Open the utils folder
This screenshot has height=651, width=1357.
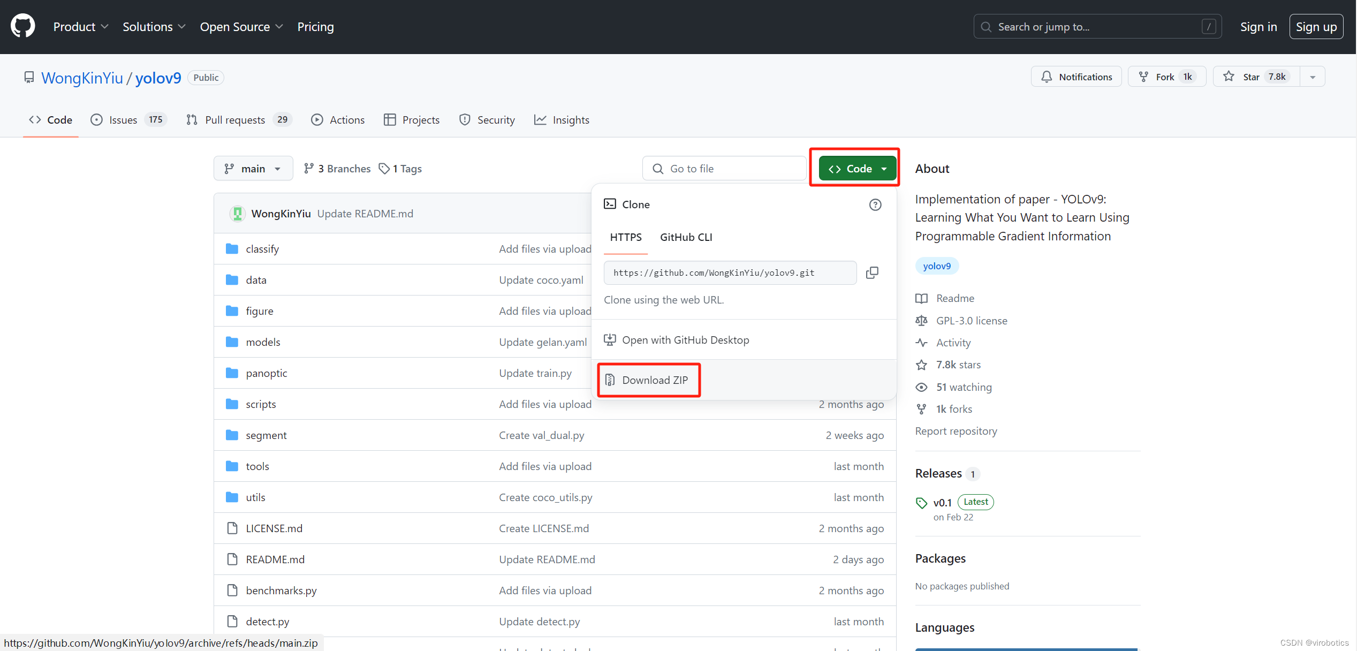255,497
